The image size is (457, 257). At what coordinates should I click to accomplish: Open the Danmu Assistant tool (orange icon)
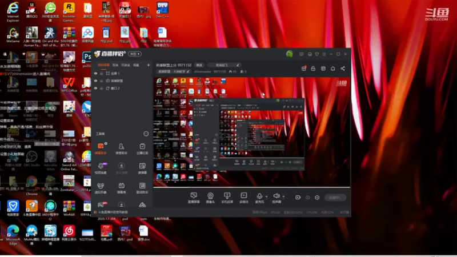coord(101,148)
